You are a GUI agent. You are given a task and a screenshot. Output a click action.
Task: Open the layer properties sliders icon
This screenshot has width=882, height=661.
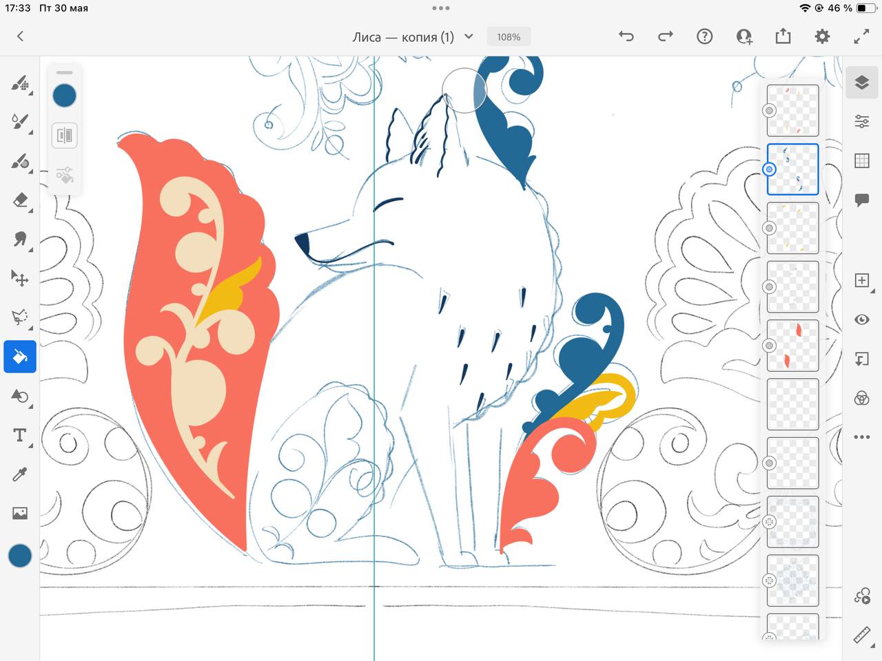coord(861,121)
